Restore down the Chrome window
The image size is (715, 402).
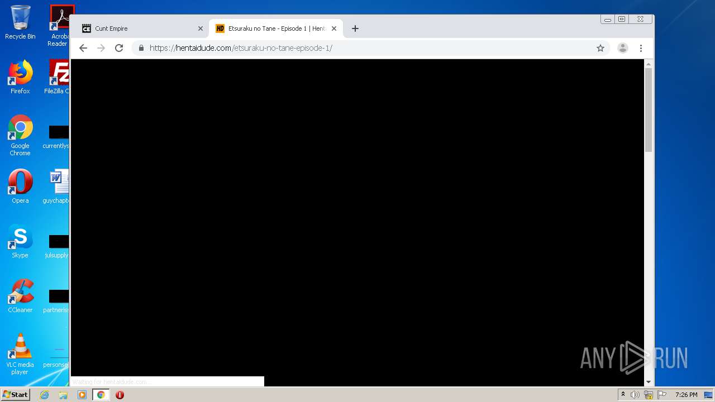622,20
